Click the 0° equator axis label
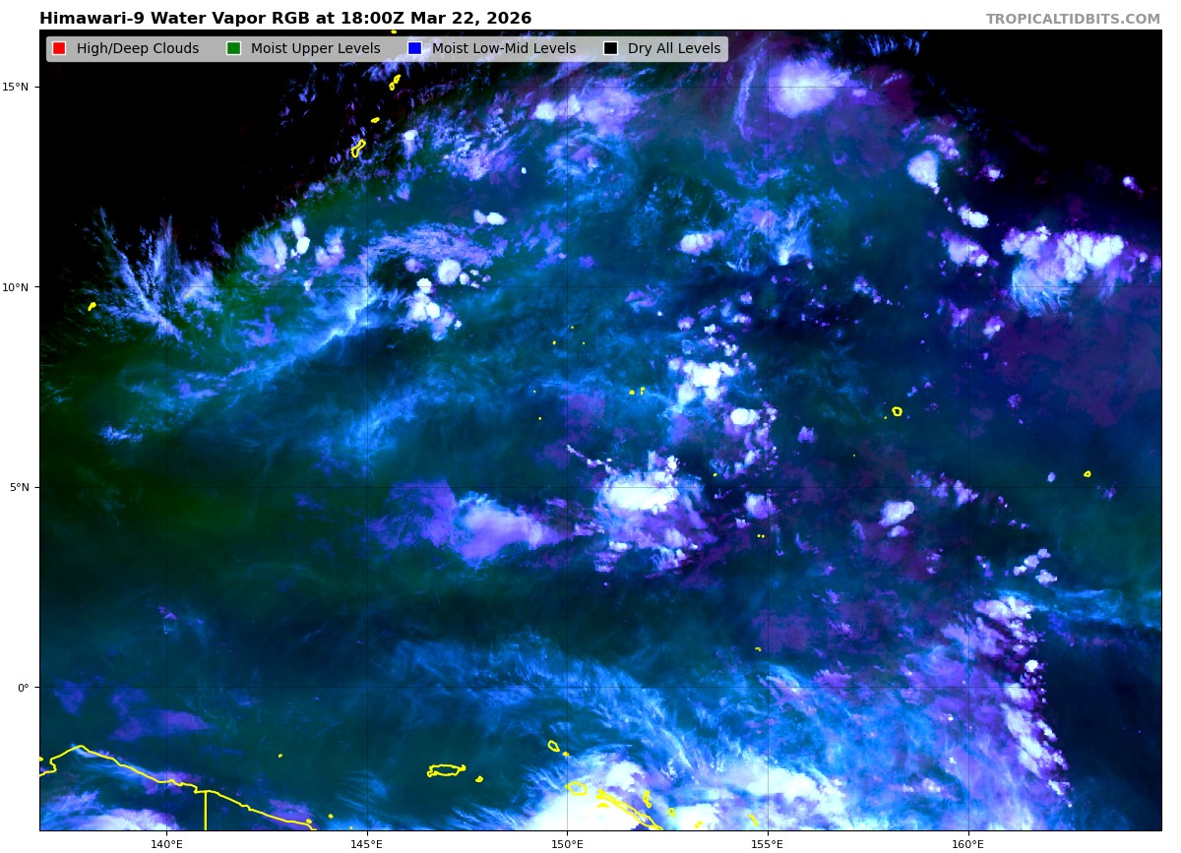The width and height of the screenshot is (1181, 853). pos(24,688)
